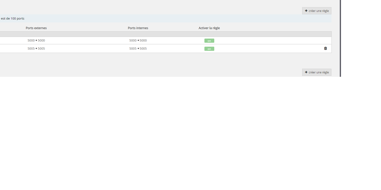
Task: Select external ports 5000 • 5000 cell
Action: point(36,40)
